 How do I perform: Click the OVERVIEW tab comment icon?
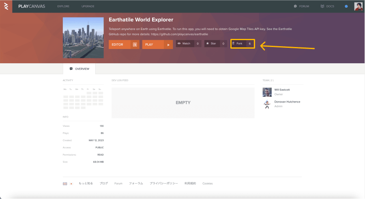[x=71, y=68]
